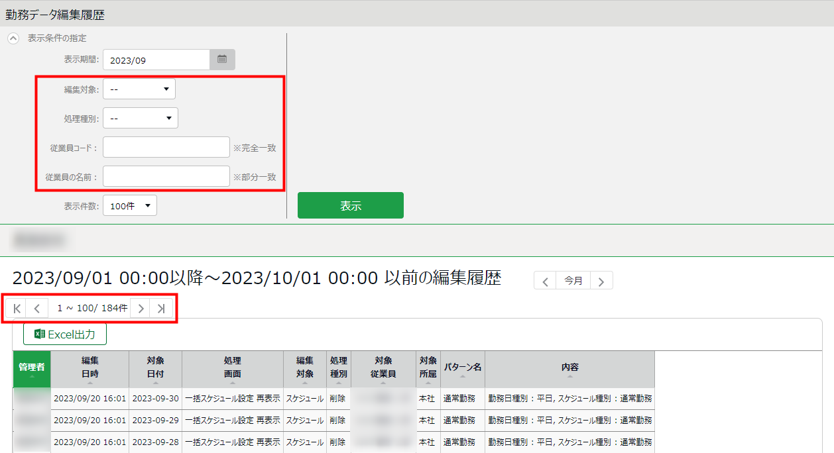Select the 2023-09-30 date cell

point(155,399)
